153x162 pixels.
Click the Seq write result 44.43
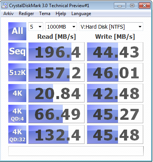pyautogui.click(x=115, y=52)
